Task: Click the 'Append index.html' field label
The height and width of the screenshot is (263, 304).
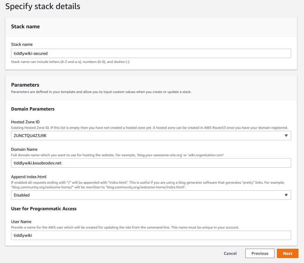Action: [29, 177]
